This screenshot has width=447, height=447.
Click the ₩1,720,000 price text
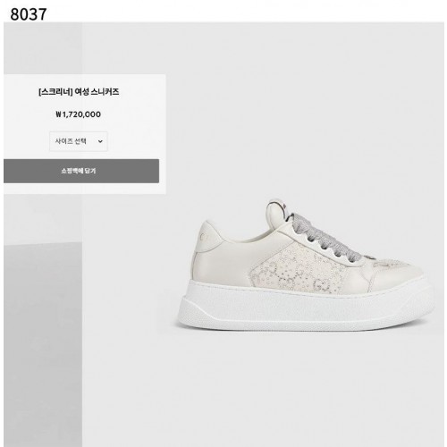tap(79, 114)
